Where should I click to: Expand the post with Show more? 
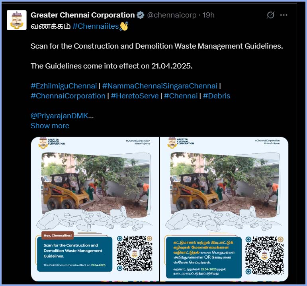tap(50, 126)
